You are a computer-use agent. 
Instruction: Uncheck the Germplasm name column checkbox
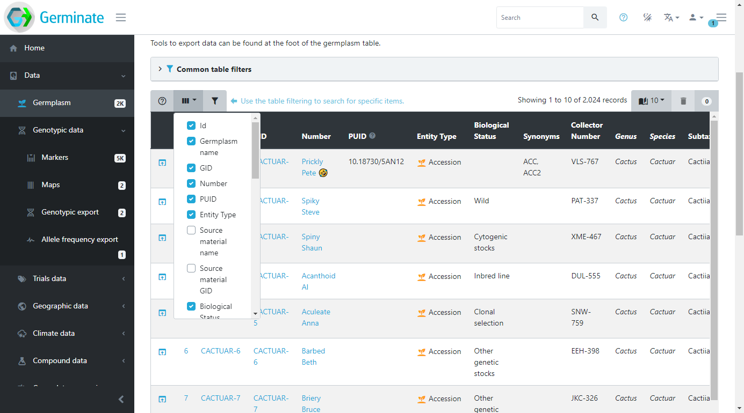point(191,141)
